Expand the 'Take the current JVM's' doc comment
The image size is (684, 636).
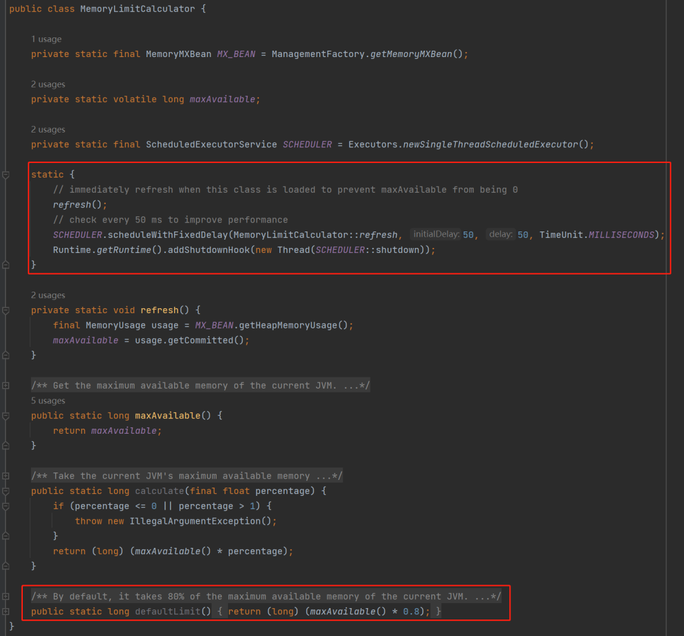[6, 476]
